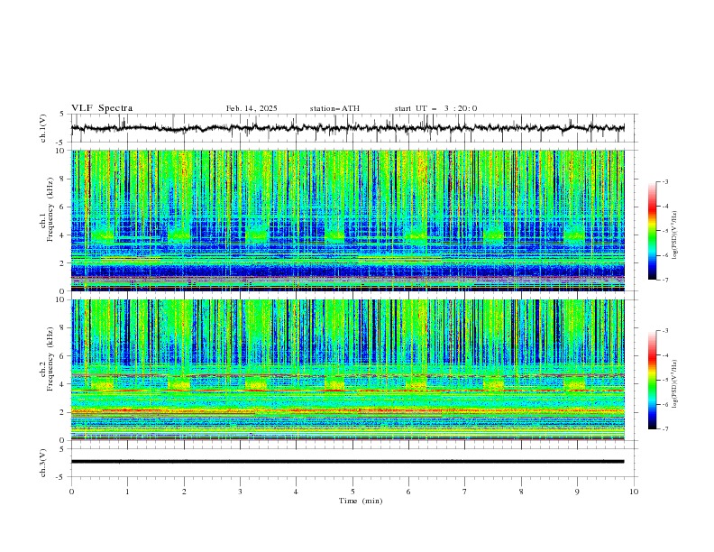
Task: Click the "-5" tick on ch.1(V) axis
Action: click(60, 143)
